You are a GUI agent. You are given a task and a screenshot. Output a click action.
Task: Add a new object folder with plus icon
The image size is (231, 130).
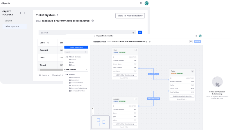tap(20, 13)
